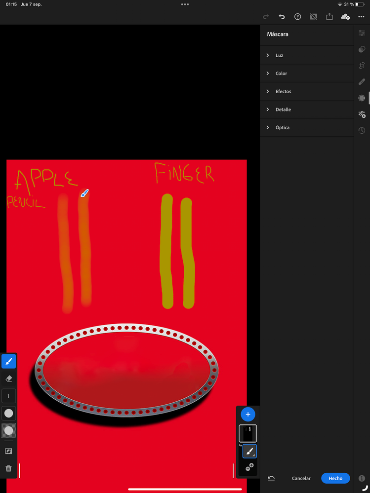Select the brush tool in left toolbar
Viewport: 370px width, 493px height.
click(x=9, y=361)
